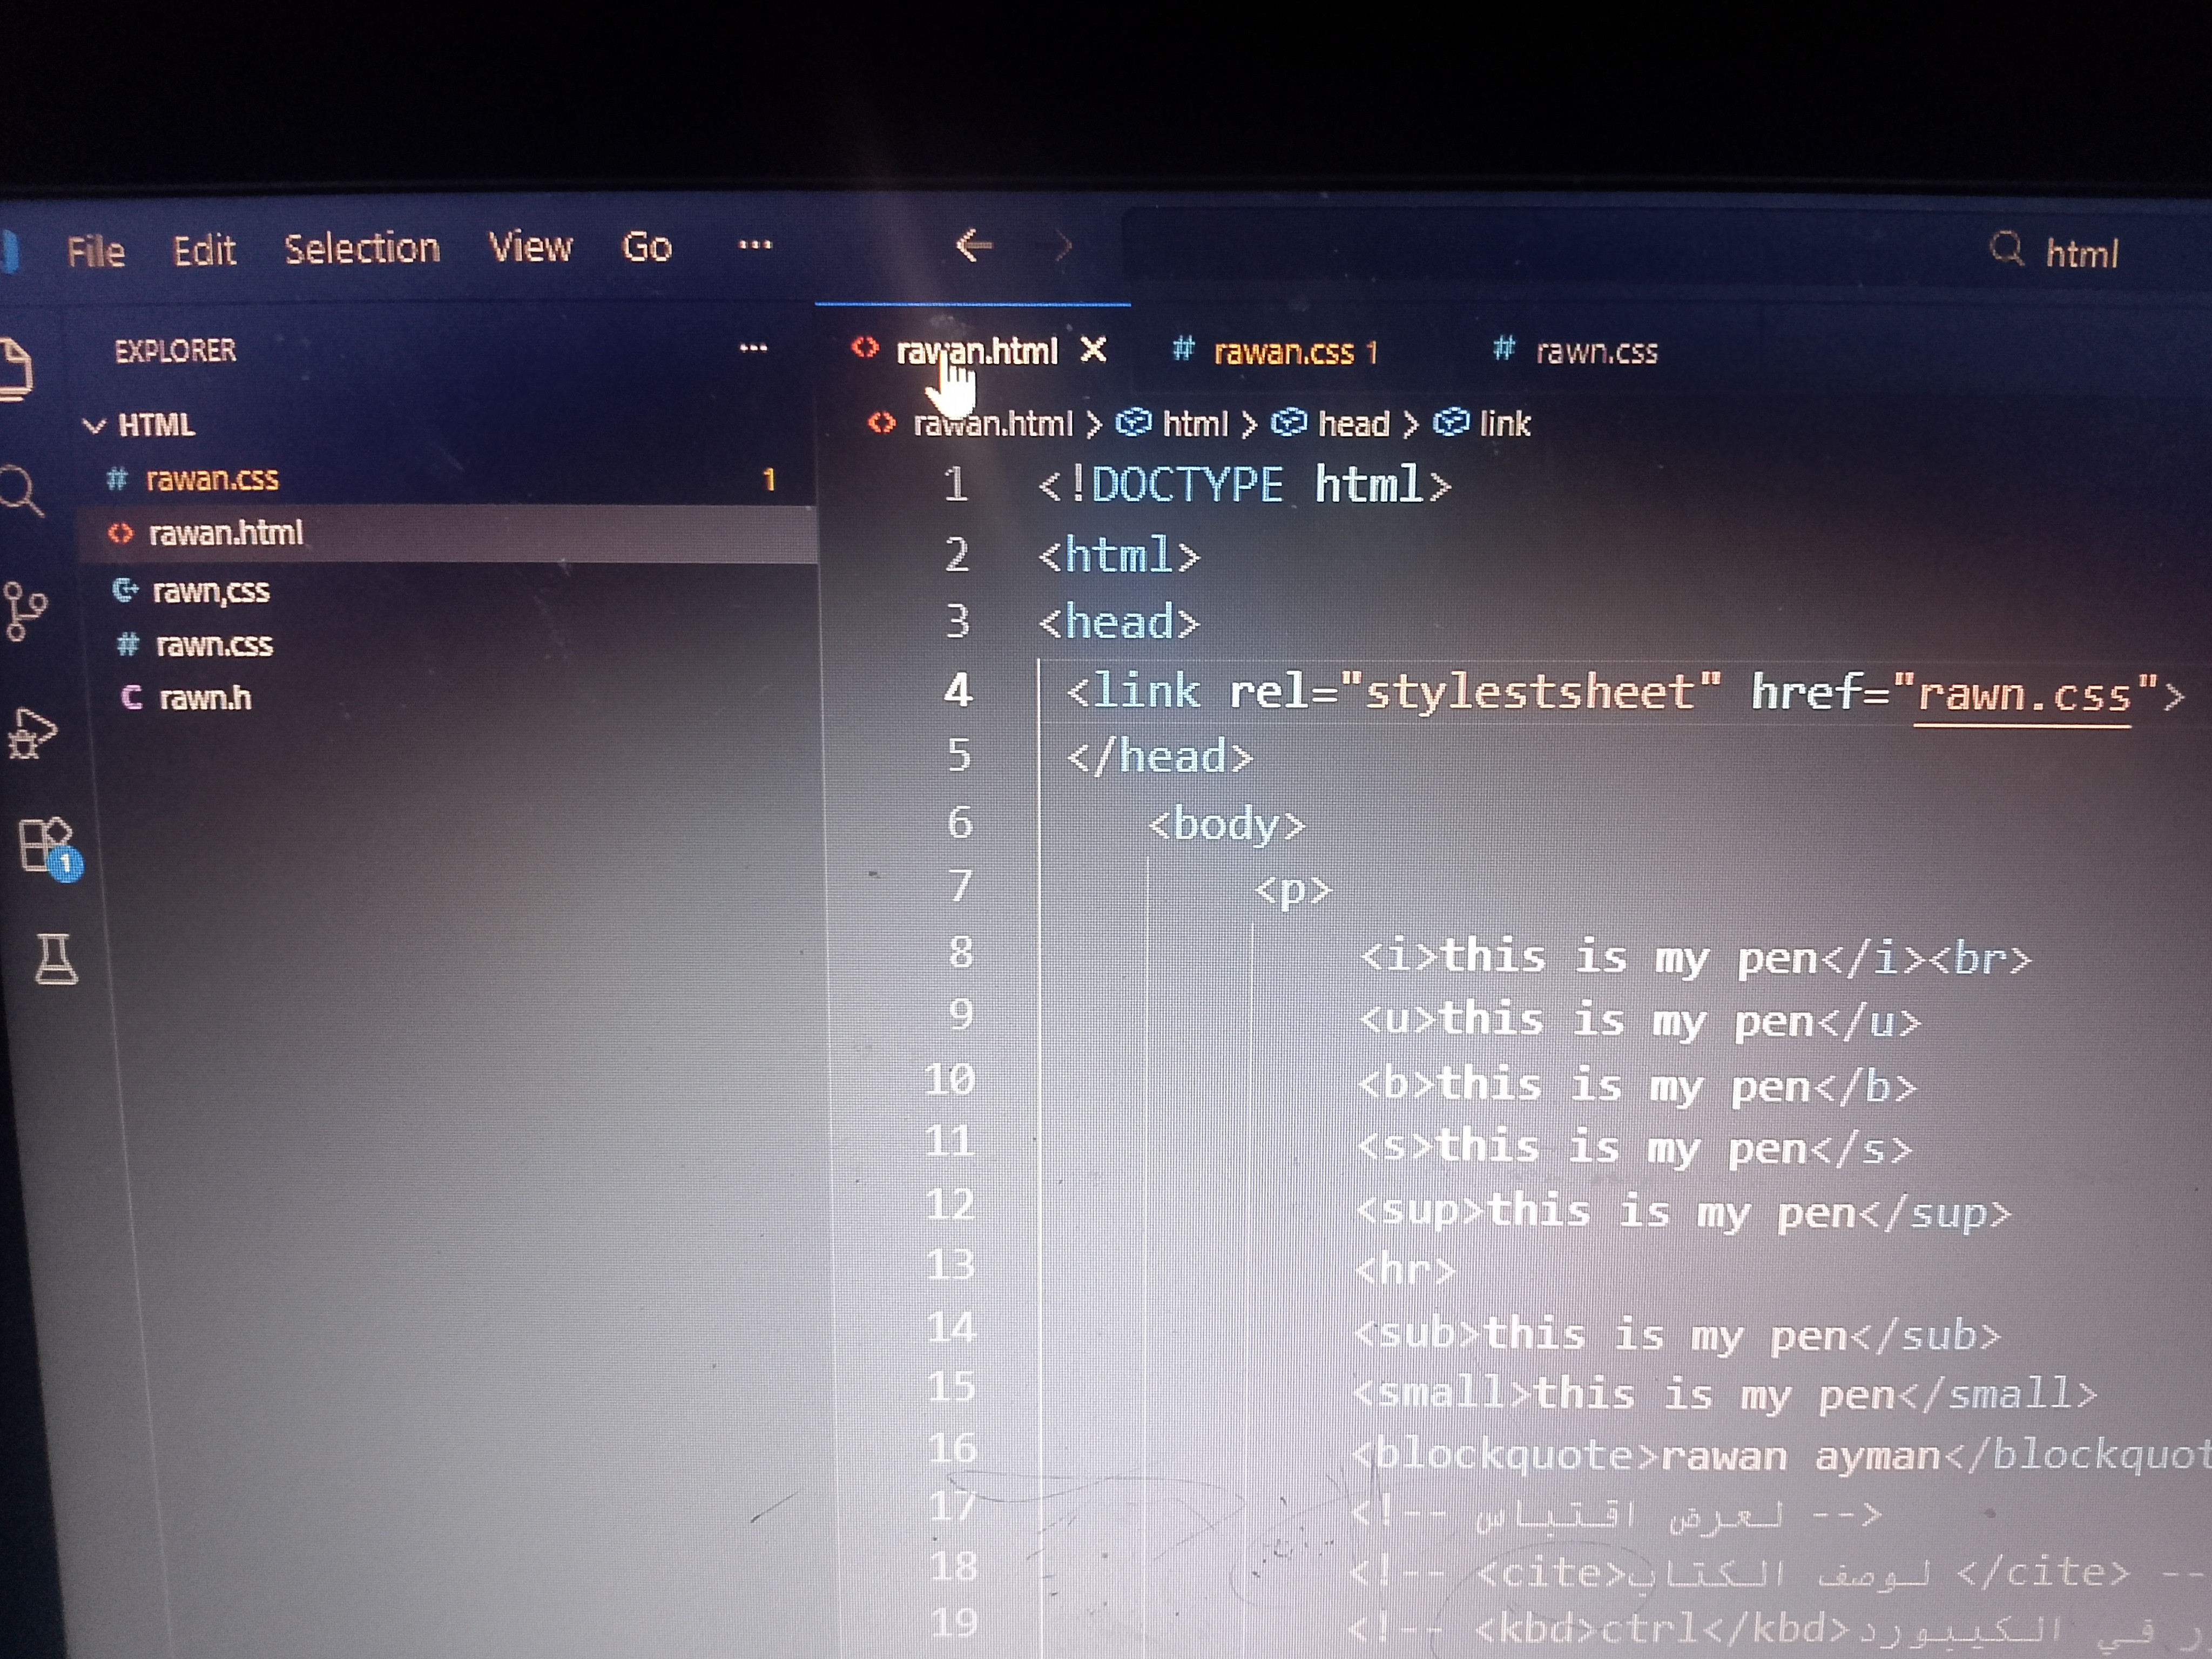Open the Run and Debug icon

(x=32, y=735)
